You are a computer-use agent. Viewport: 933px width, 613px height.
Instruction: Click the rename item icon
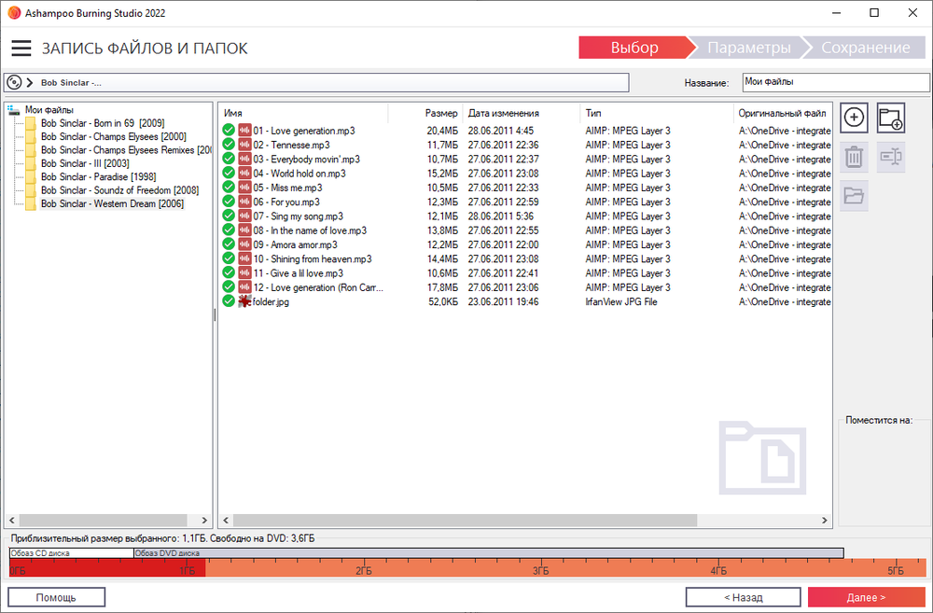(891, 157)
